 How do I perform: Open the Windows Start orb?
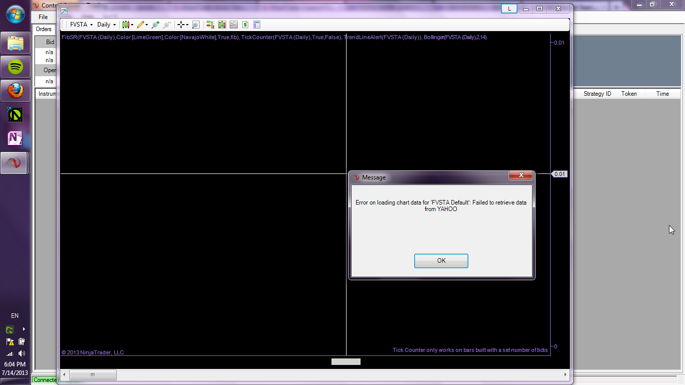click(x=15, y=14)
